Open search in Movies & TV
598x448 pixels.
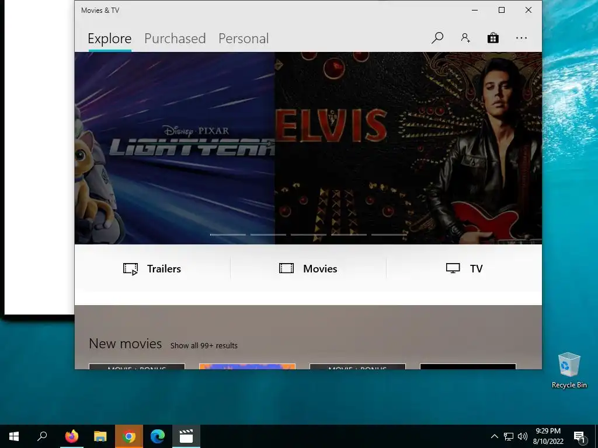[x=437, y=38]
